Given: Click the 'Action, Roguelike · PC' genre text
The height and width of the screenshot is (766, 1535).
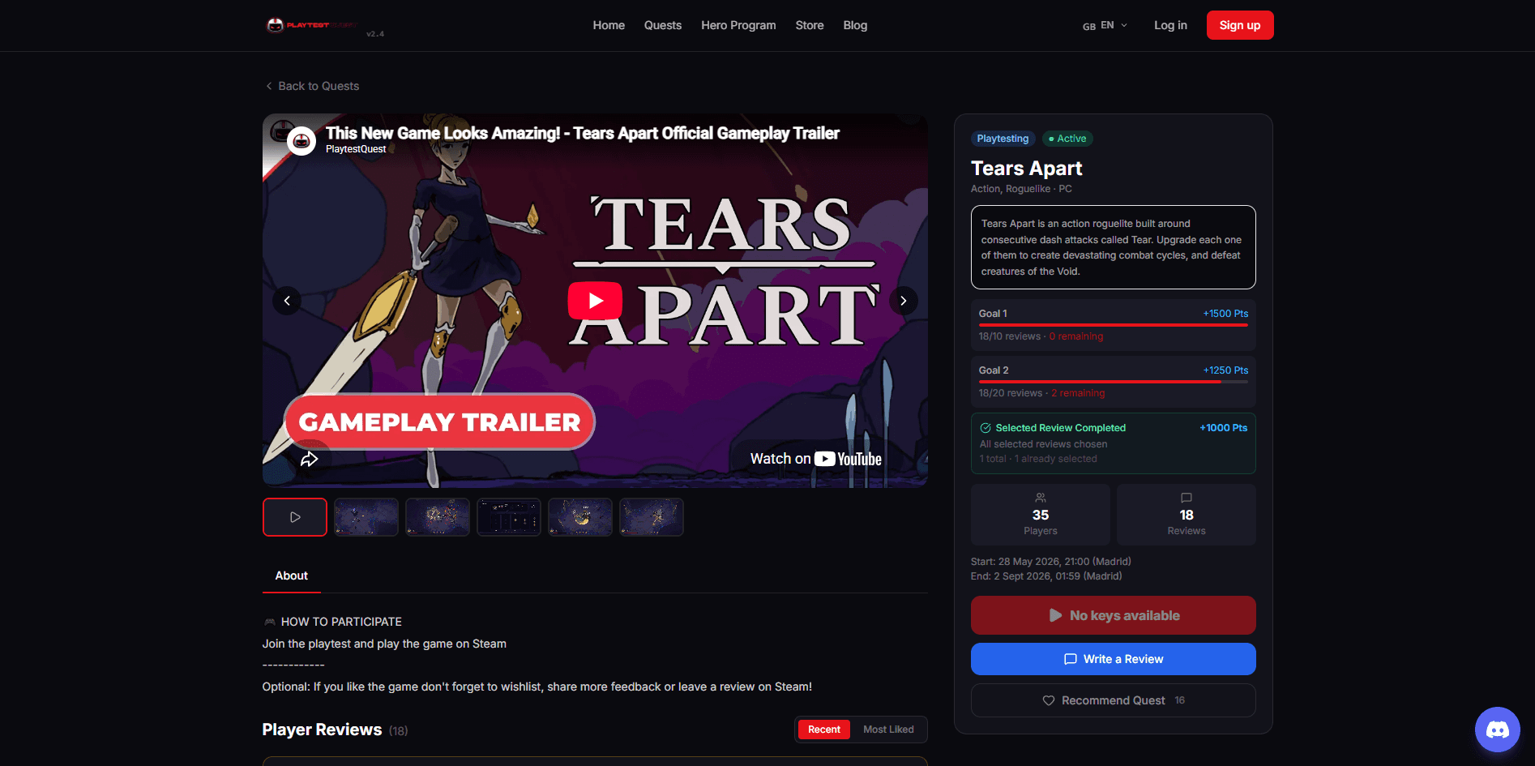Looking at the screenshot, I should click(1021, 189).
